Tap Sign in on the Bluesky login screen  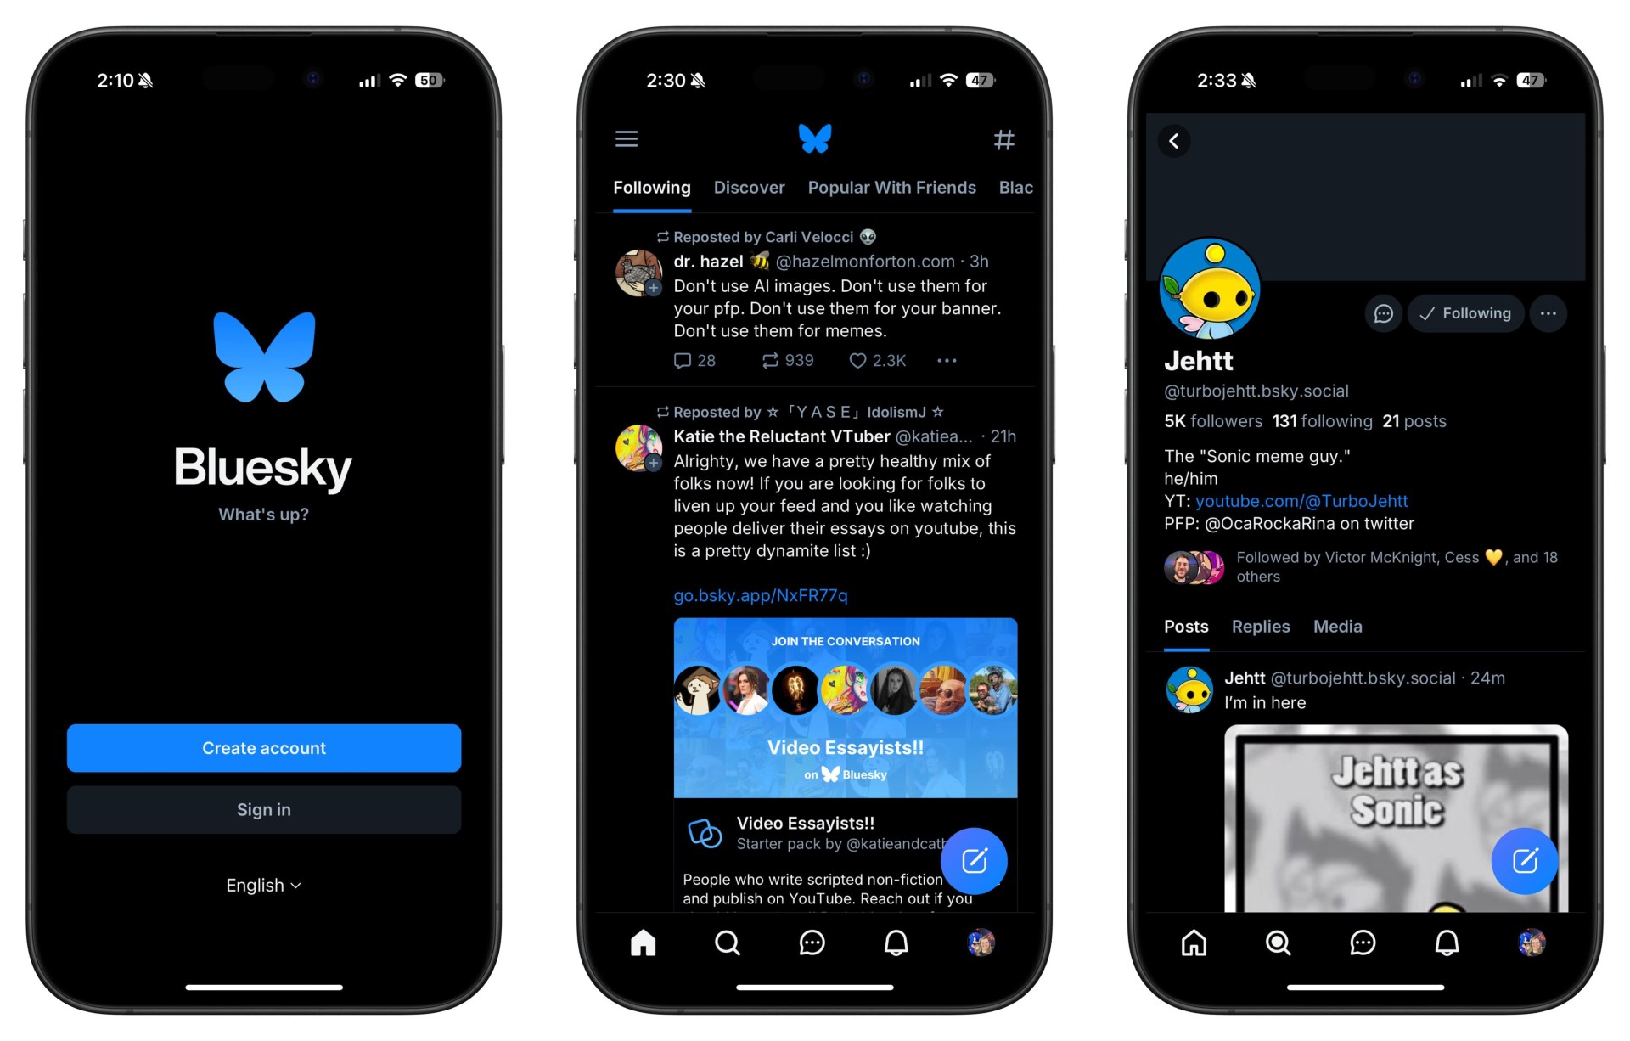pyautogui.click(x=262, y=809)
